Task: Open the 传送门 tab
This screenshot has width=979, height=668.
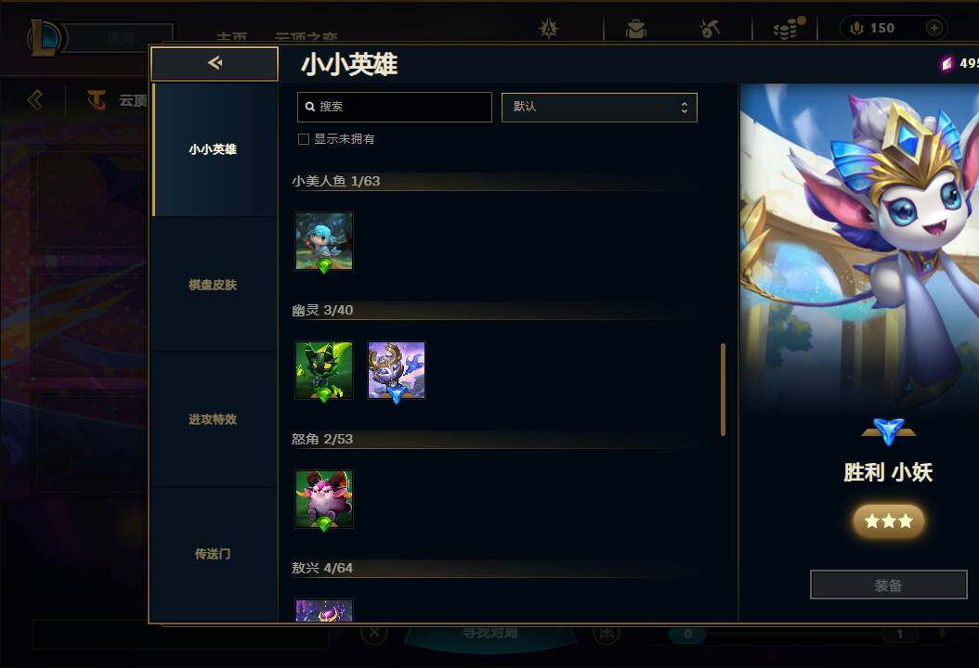Action: tap(213, 554)
